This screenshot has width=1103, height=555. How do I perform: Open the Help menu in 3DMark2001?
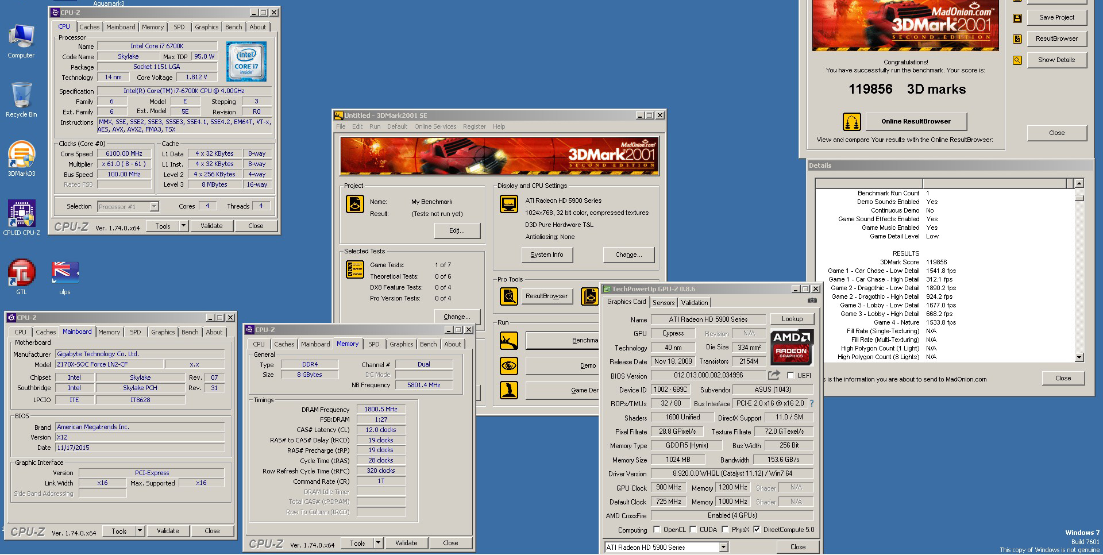click(x=499, y=126)
